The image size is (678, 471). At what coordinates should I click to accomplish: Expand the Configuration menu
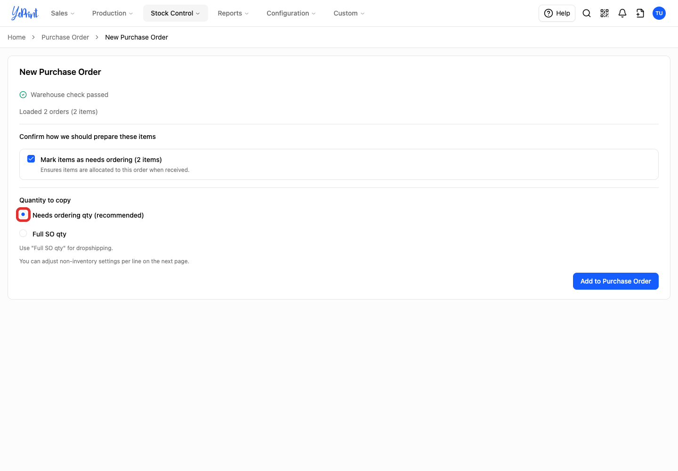(291, 13)
